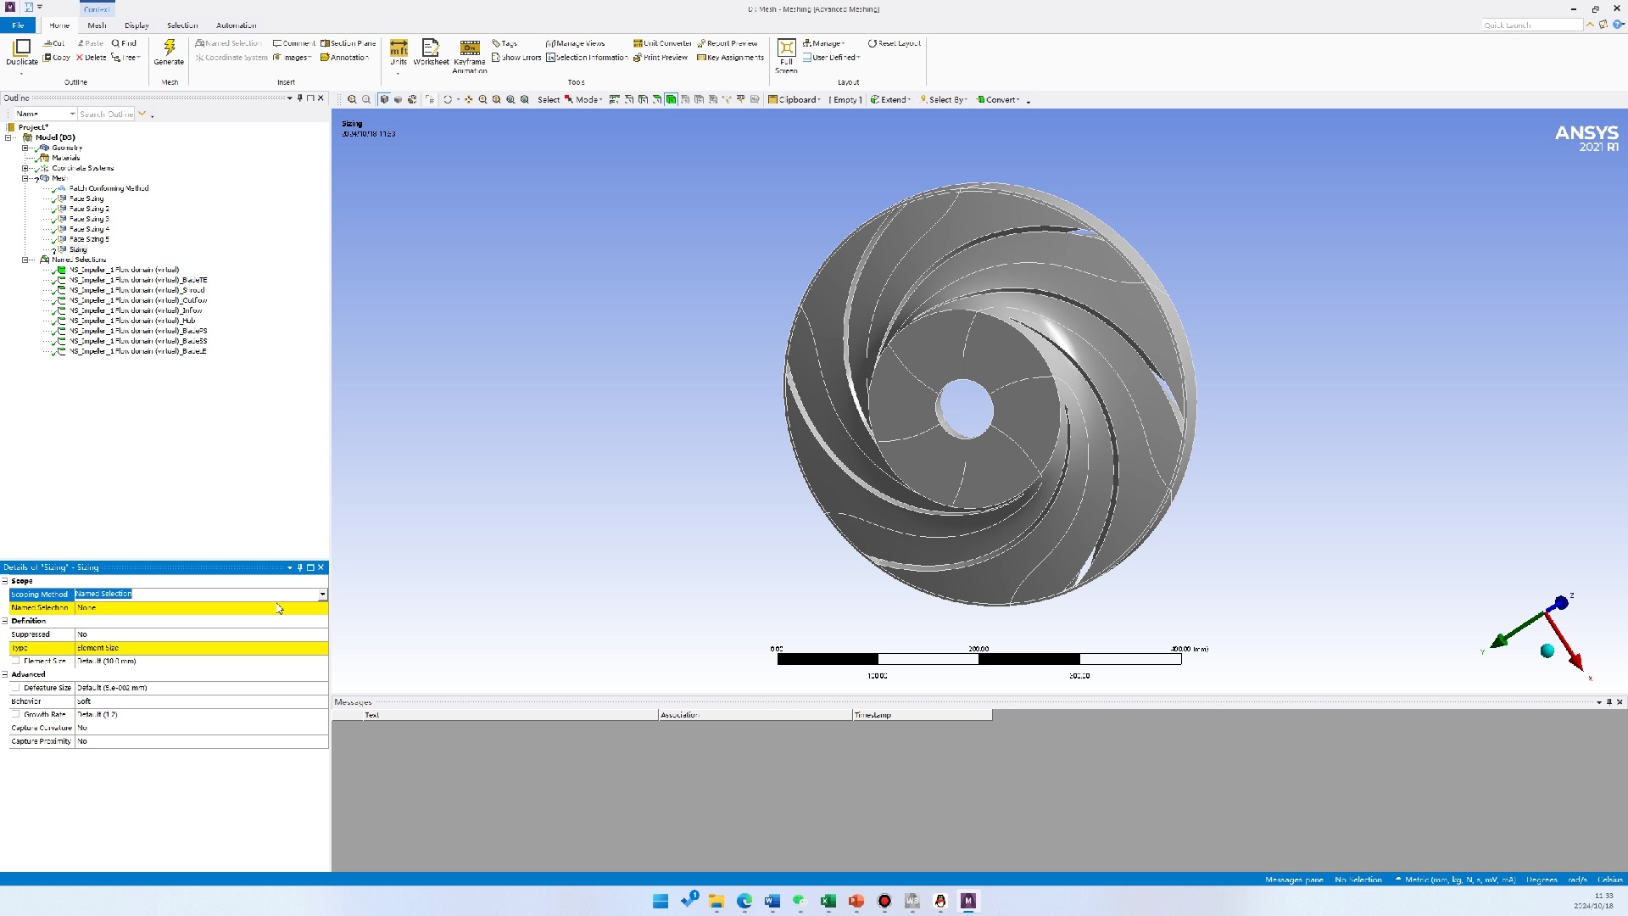Click the Duplicate icon in Outline group
This screenshot has height=916, width=1628.
pyautogui.click(x=22, y=48)
